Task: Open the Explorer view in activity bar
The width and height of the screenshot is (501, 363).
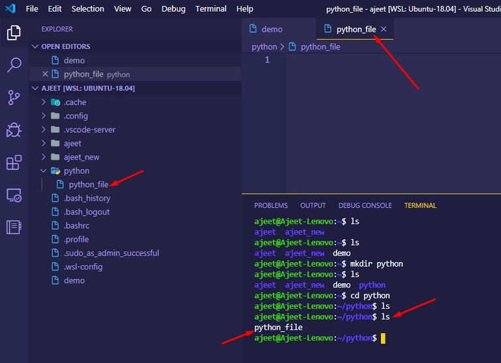Action: [x=14, y=33]
